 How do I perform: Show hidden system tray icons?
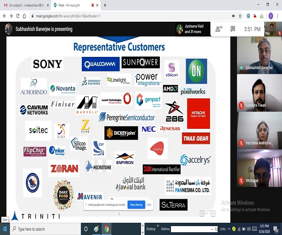tap(229, 229)
